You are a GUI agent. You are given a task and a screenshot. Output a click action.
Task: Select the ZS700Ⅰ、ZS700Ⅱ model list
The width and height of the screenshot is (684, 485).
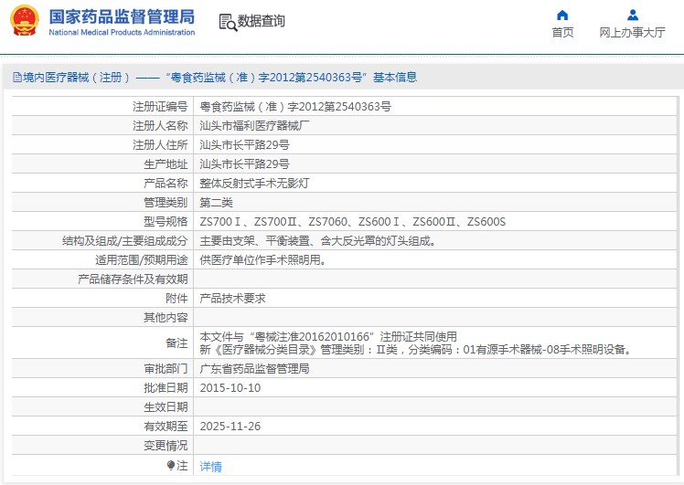[x=352, y=222]
